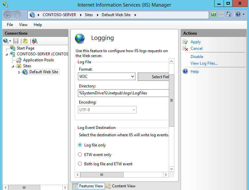This screenshot has width=249, height=190.
Task: Open the Help toolbar dropdown arrow
Action: point(243,15)
